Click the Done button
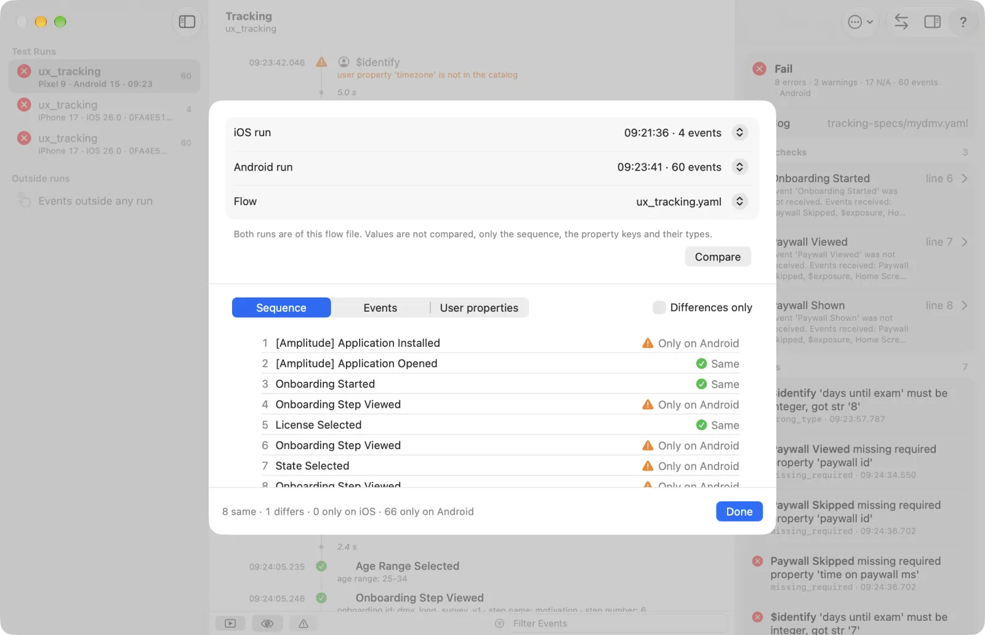Viewport: 985px width, 635px height. pos(739,511)
